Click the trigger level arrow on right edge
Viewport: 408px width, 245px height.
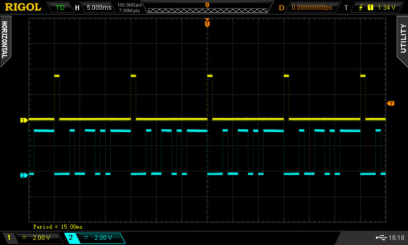pos(391,104)
